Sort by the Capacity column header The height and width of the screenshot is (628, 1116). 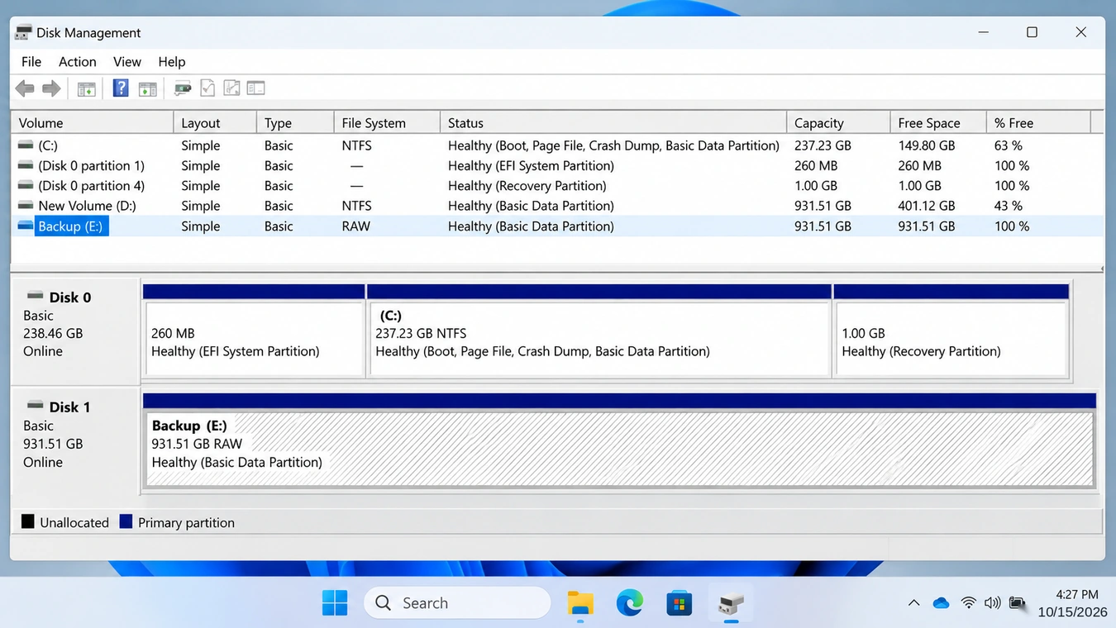[838, 122]
